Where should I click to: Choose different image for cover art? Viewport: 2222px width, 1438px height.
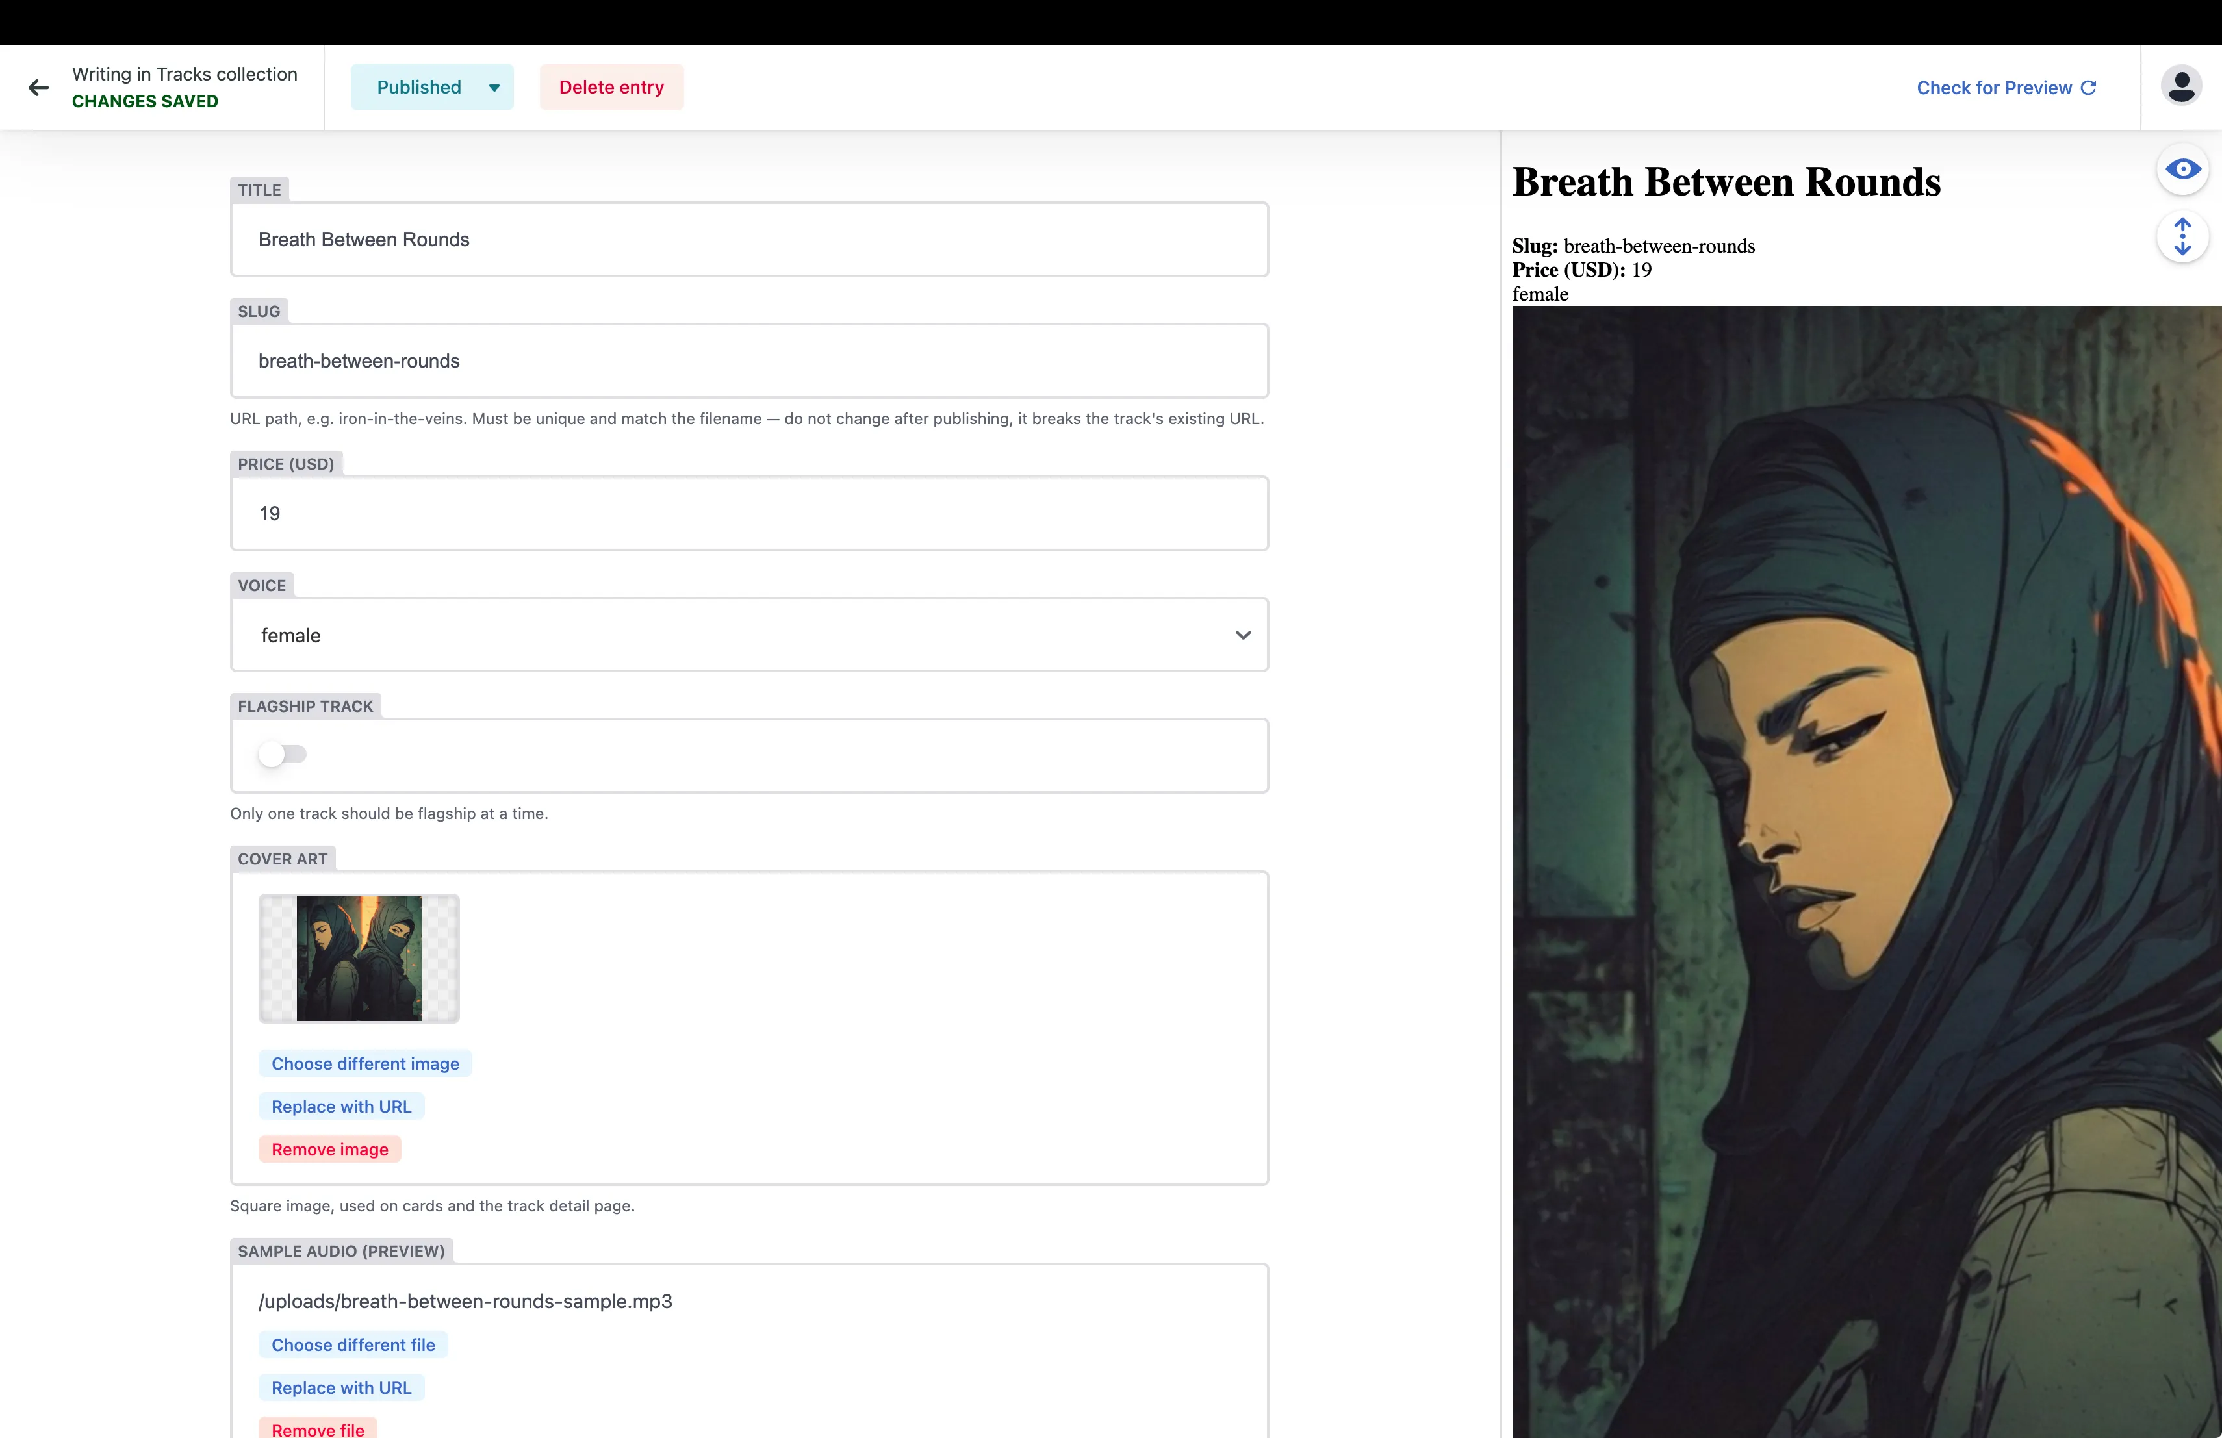click(x=365, y=1064)
